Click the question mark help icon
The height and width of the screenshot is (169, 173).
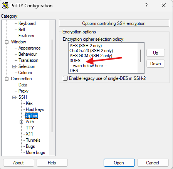click(146, 5)
